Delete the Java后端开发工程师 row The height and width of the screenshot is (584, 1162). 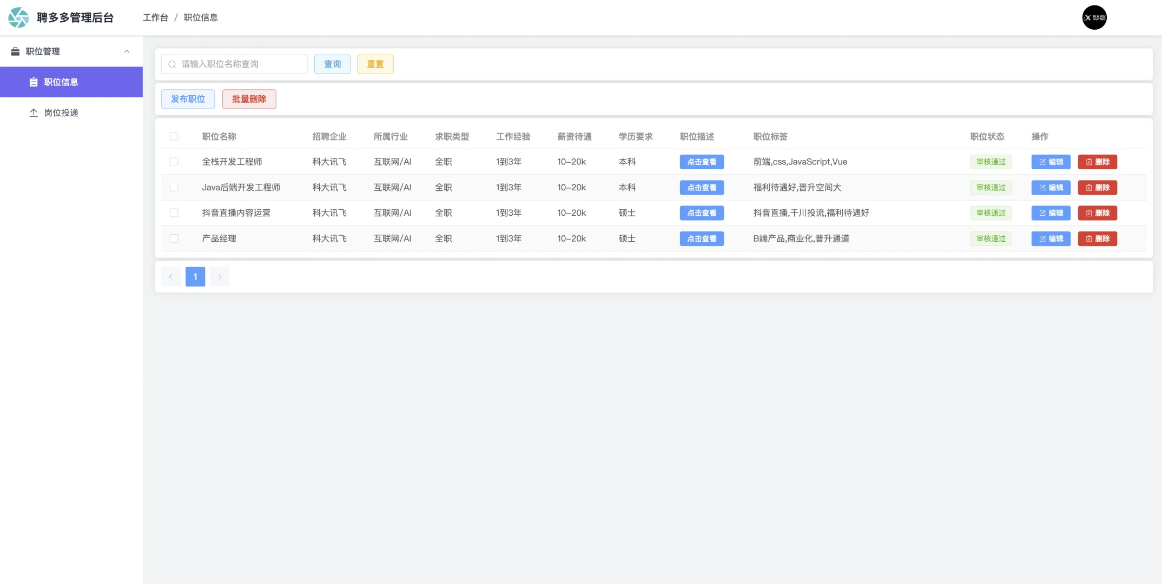tap(1097, 188)
